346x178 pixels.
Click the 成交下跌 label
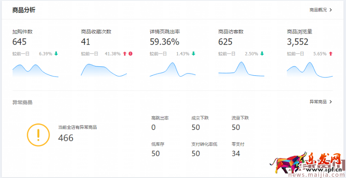200,118
